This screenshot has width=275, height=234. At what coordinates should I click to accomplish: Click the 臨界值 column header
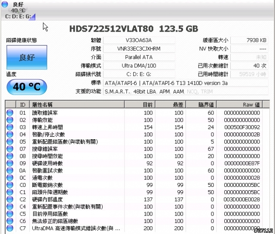click(x=201, y=105)
